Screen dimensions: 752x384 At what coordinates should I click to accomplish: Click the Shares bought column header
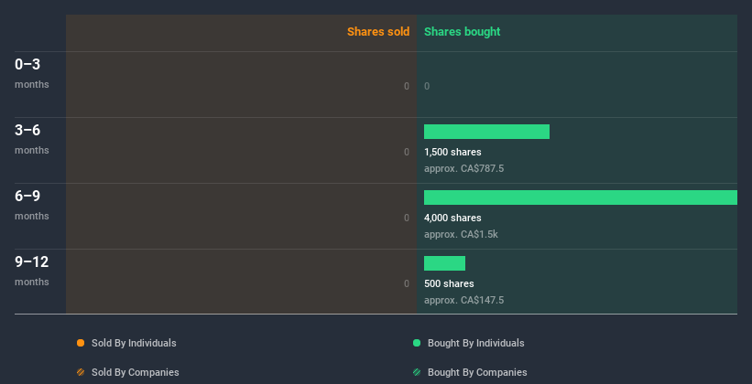pyautogui.click(x=463, y=32)
